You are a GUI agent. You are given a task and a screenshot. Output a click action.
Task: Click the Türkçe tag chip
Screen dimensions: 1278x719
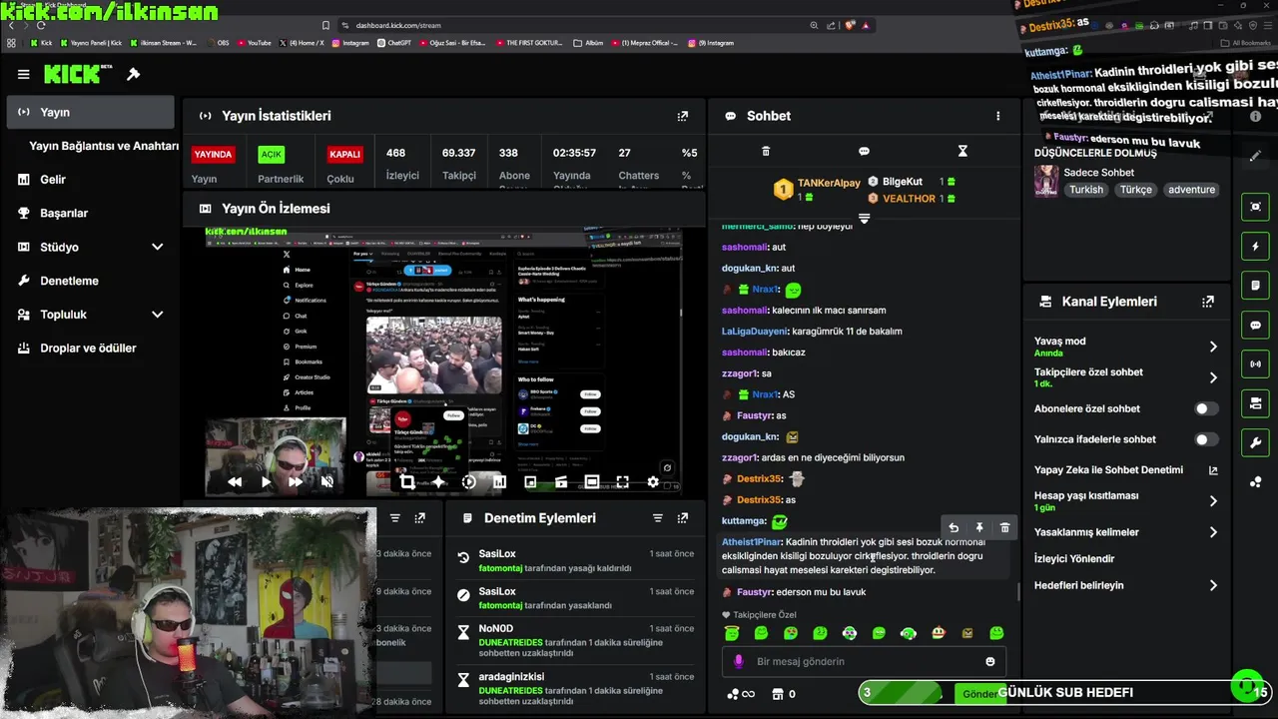coord(1136,190)
